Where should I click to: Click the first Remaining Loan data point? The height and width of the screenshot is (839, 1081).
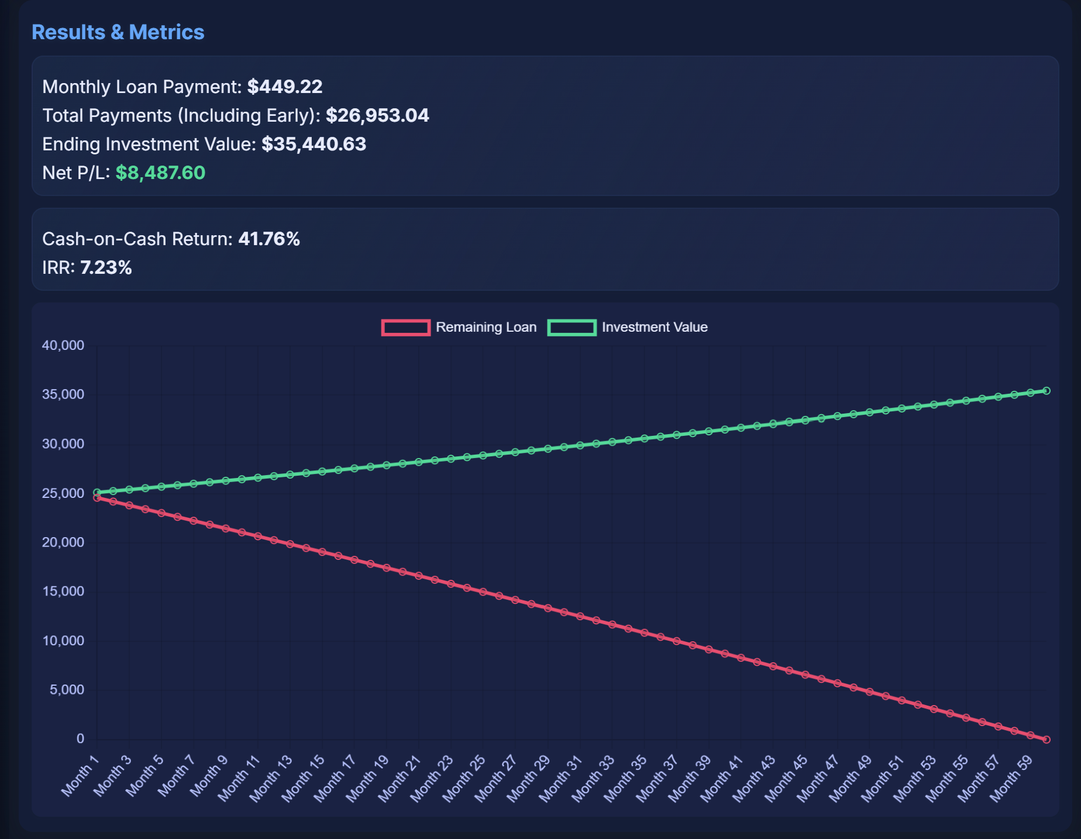[97, 498]
